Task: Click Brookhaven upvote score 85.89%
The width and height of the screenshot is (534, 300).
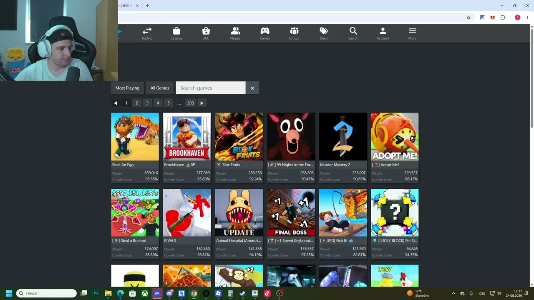Action: (204, 180)
